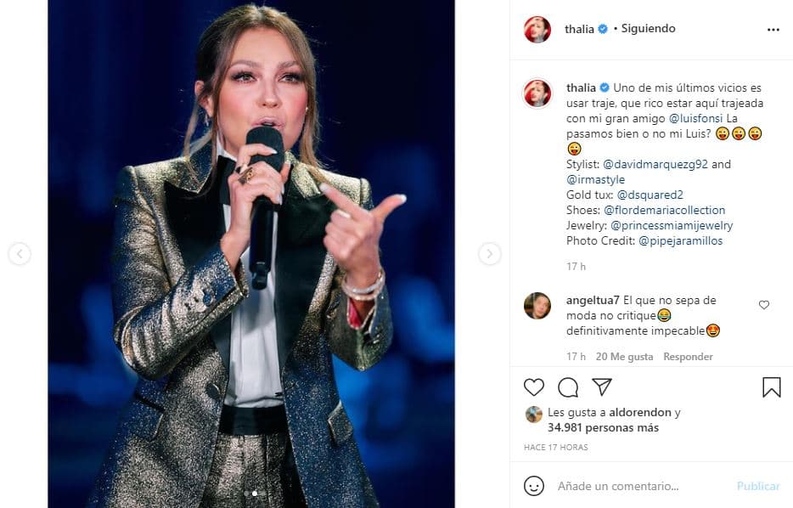
Task: Open the emoji picker in the comment box
Action: [x=533, y=487]
